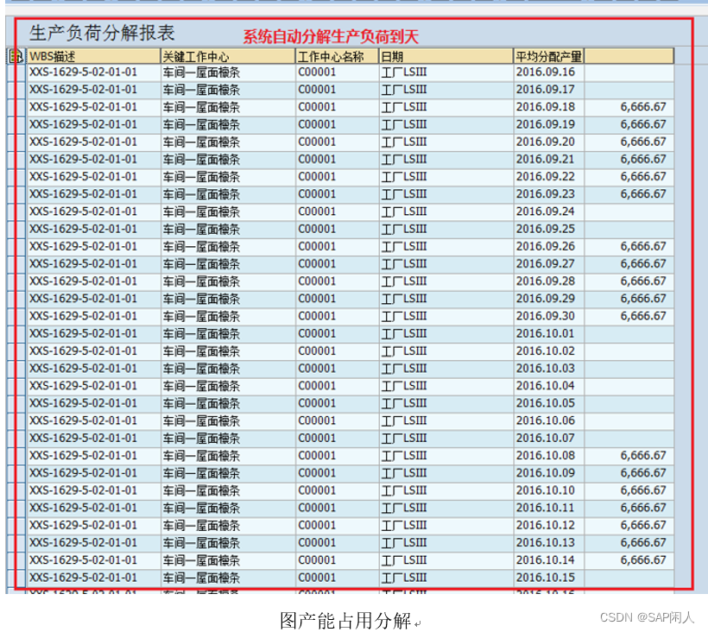Click 6,666.67 value in the 2016.10.09 row
Screen dimensions: 708x632
coord(643,473)
